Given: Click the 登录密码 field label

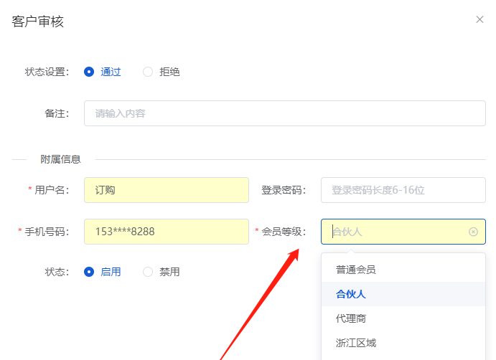Looking at the screenshot, I should [x=284, y=190].
